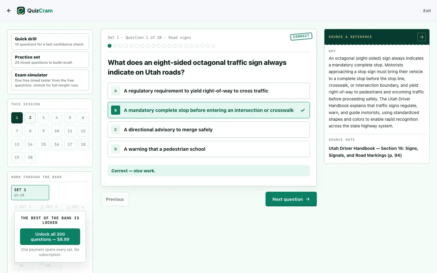The height and width of the screenshot is (273, 437).
Task: Click Unlock all 300 questions button
Action: coord(50,237)
